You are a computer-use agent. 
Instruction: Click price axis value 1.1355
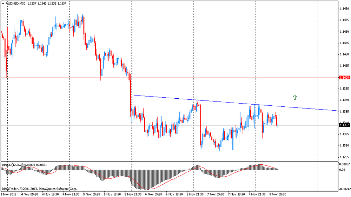[345, 111]
